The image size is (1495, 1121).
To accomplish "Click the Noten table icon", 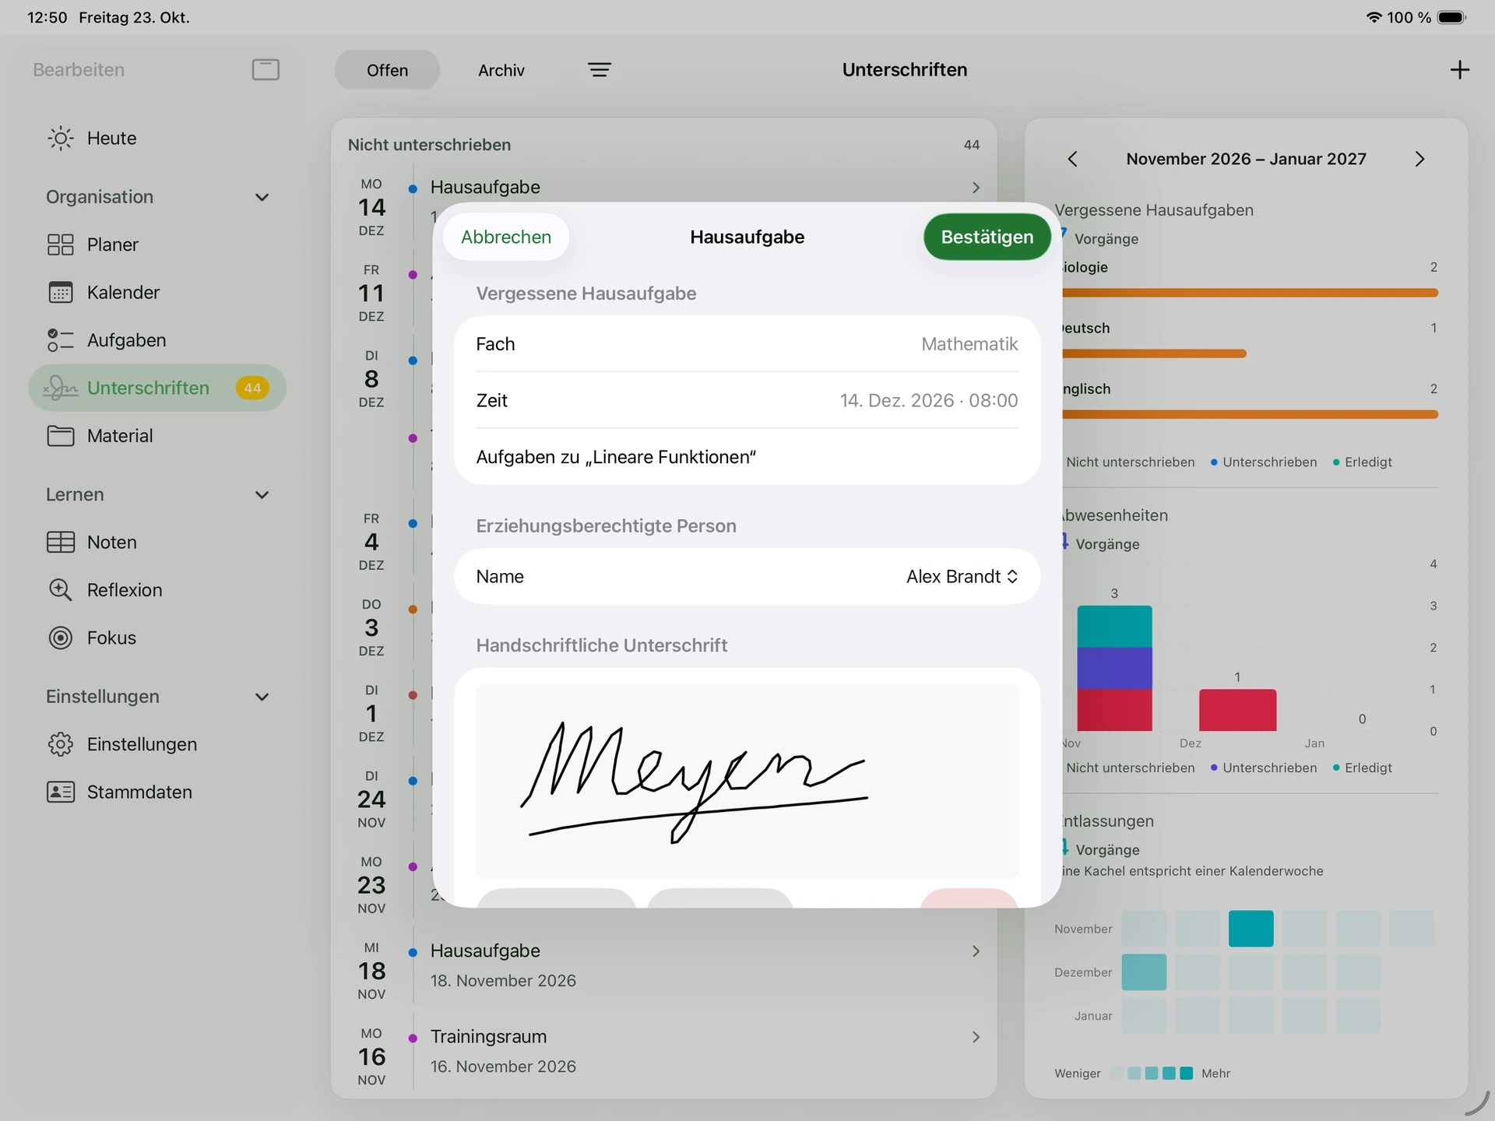I will (61, 543).
